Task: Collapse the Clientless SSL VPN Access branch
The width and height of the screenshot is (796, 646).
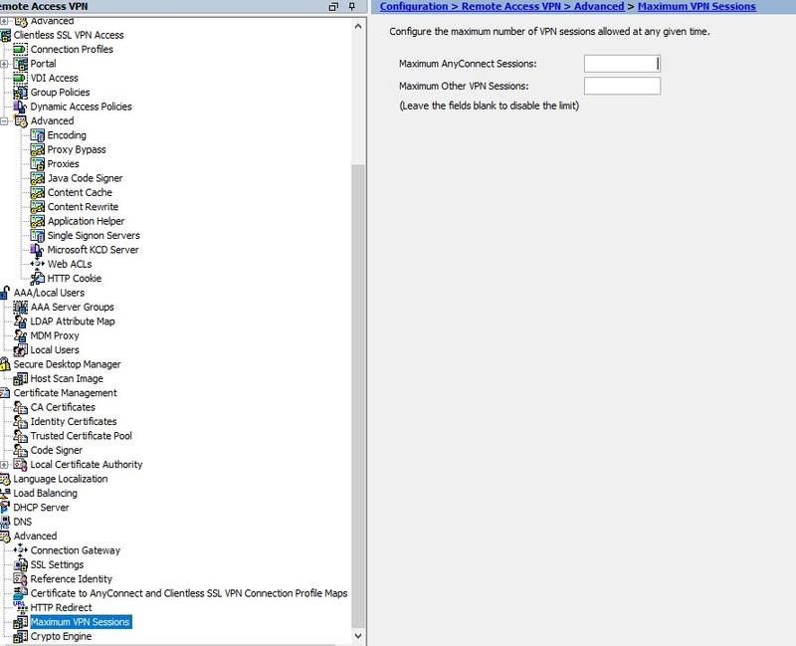Action: tap(7, 34)
